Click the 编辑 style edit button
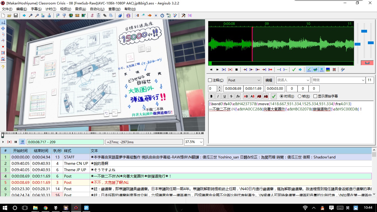Screen dimensions: 377x212 point(269,80)
